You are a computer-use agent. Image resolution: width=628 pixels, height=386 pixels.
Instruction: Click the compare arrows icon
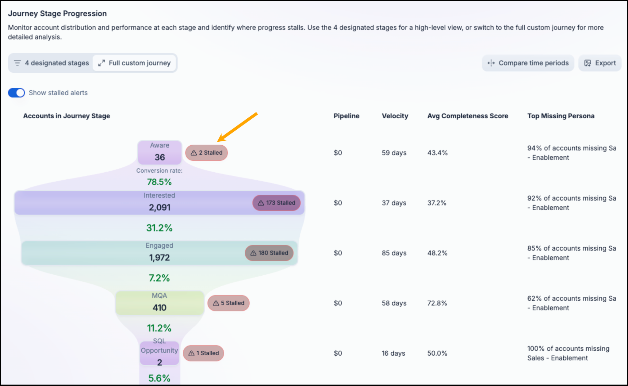491,63
